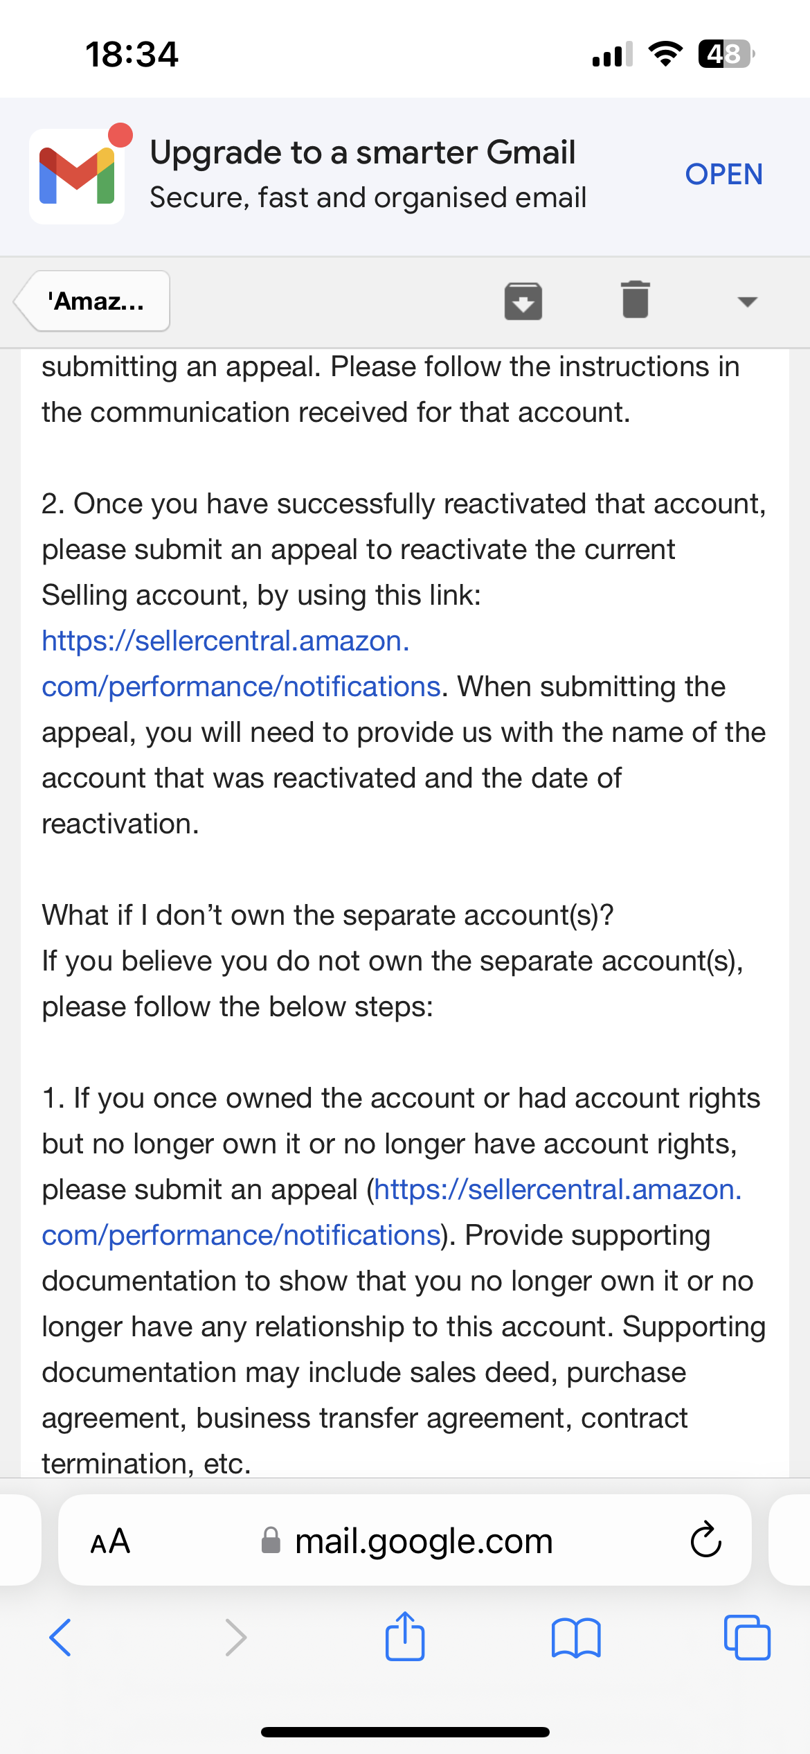This screenshot has width=810, height=1754.
Task: Navigate back with Safari's back arrow
Action: point(60,1638)
